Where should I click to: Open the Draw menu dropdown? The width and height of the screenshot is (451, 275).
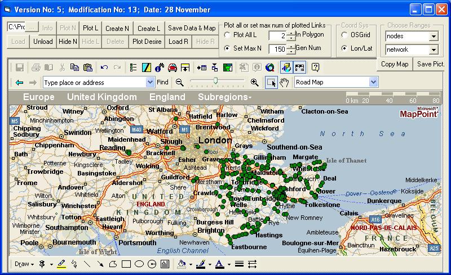click(24, 264)
